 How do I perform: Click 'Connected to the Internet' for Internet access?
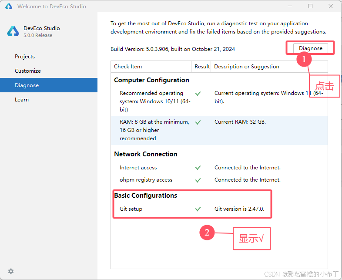(248, 168)
